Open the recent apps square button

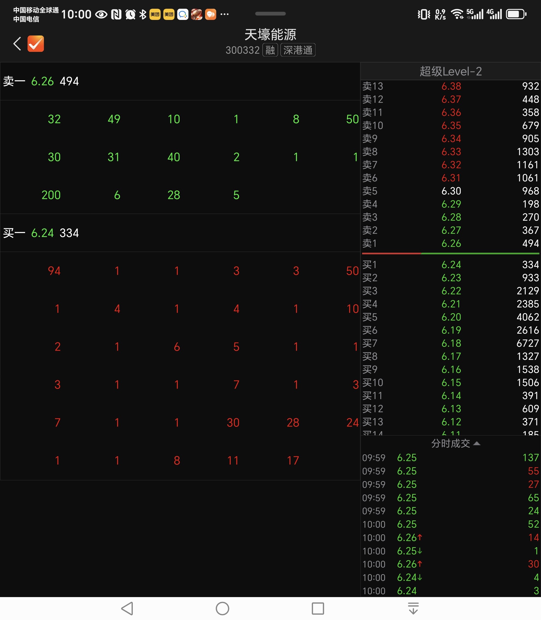(318, 608)
